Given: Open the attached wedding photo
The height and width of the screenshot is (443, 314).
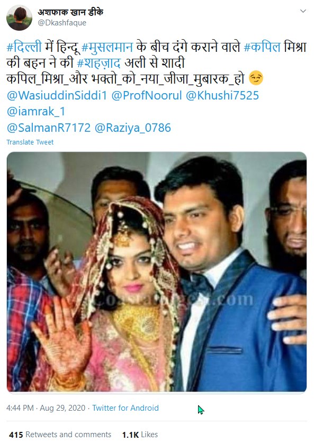Looking at the screenshot, I should pos(157,272).
